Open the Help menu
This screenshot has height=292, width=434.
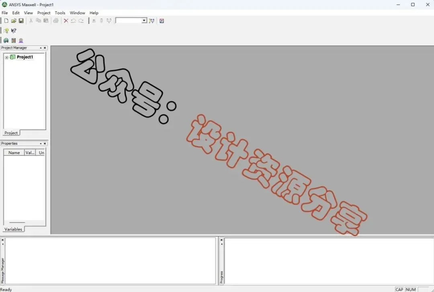pos(94,13)
